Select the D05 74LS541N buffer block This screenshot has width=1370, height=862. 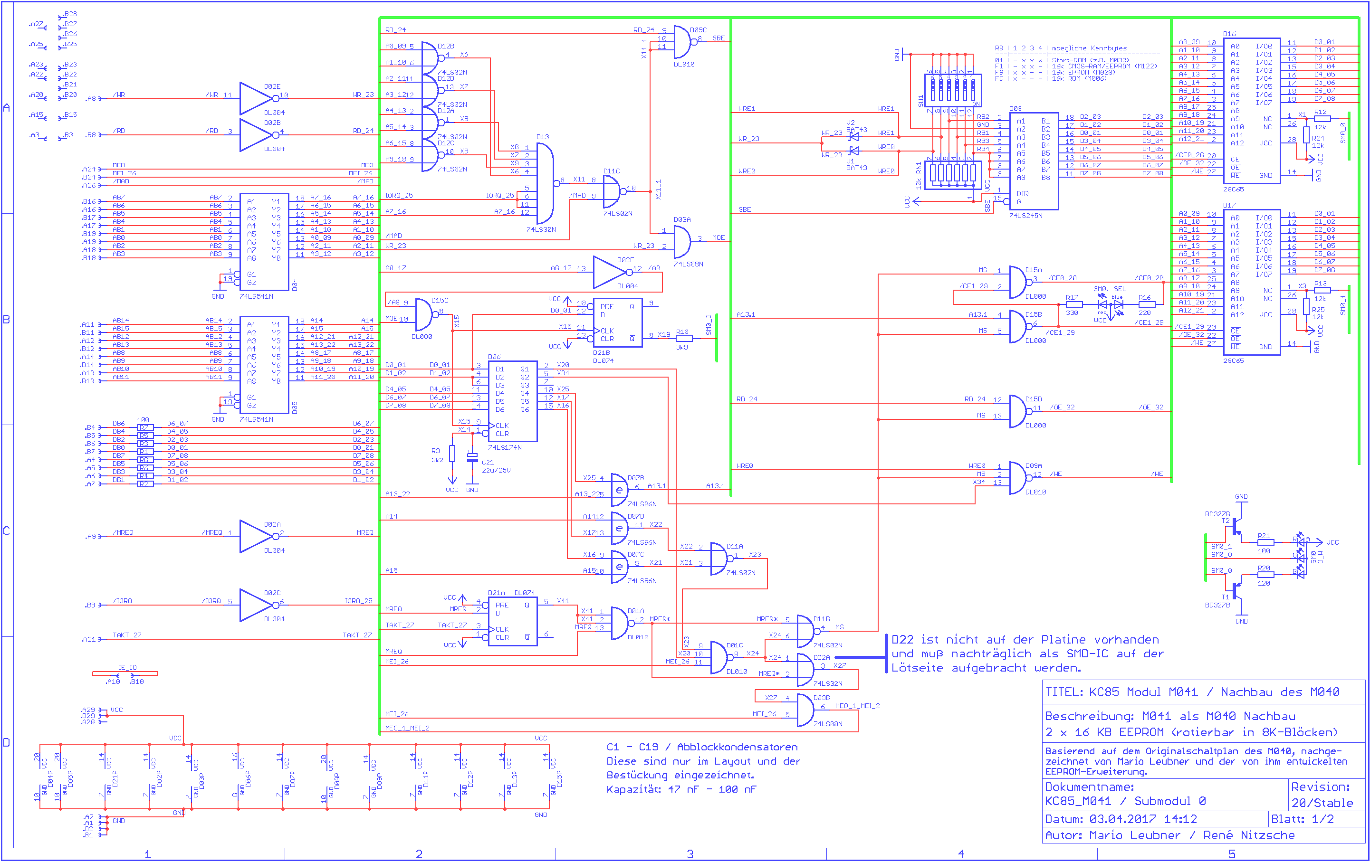point(264,364)
